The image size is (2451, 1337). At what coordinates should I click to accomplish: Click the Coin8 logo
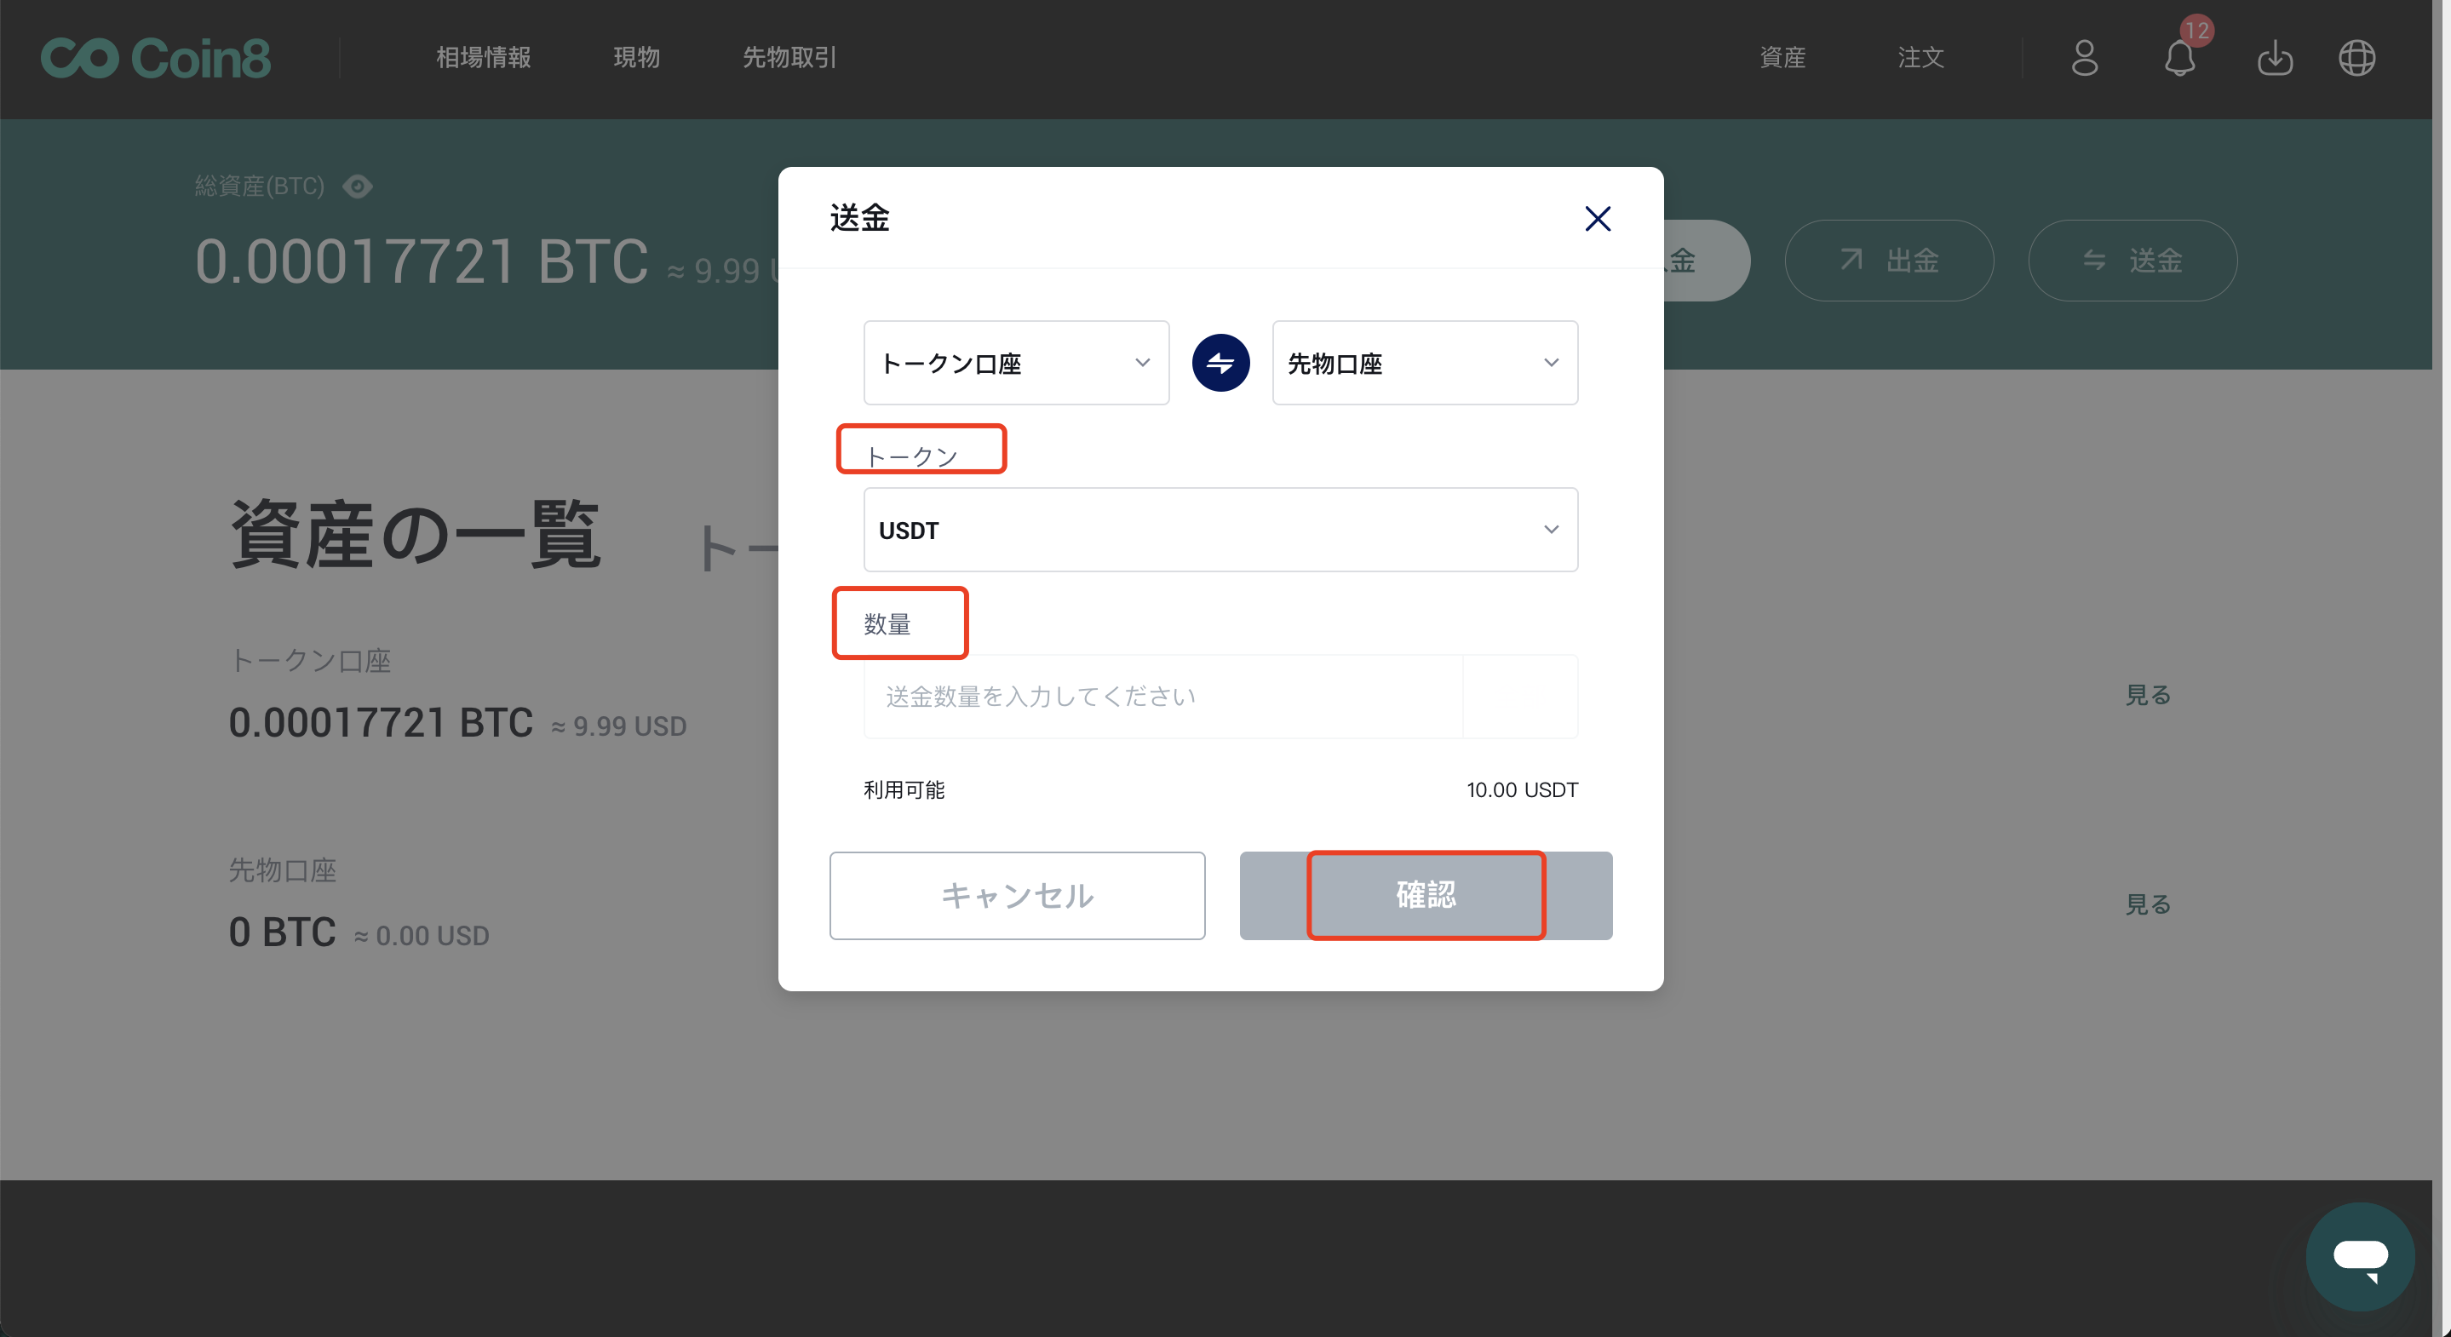[156, 58]
